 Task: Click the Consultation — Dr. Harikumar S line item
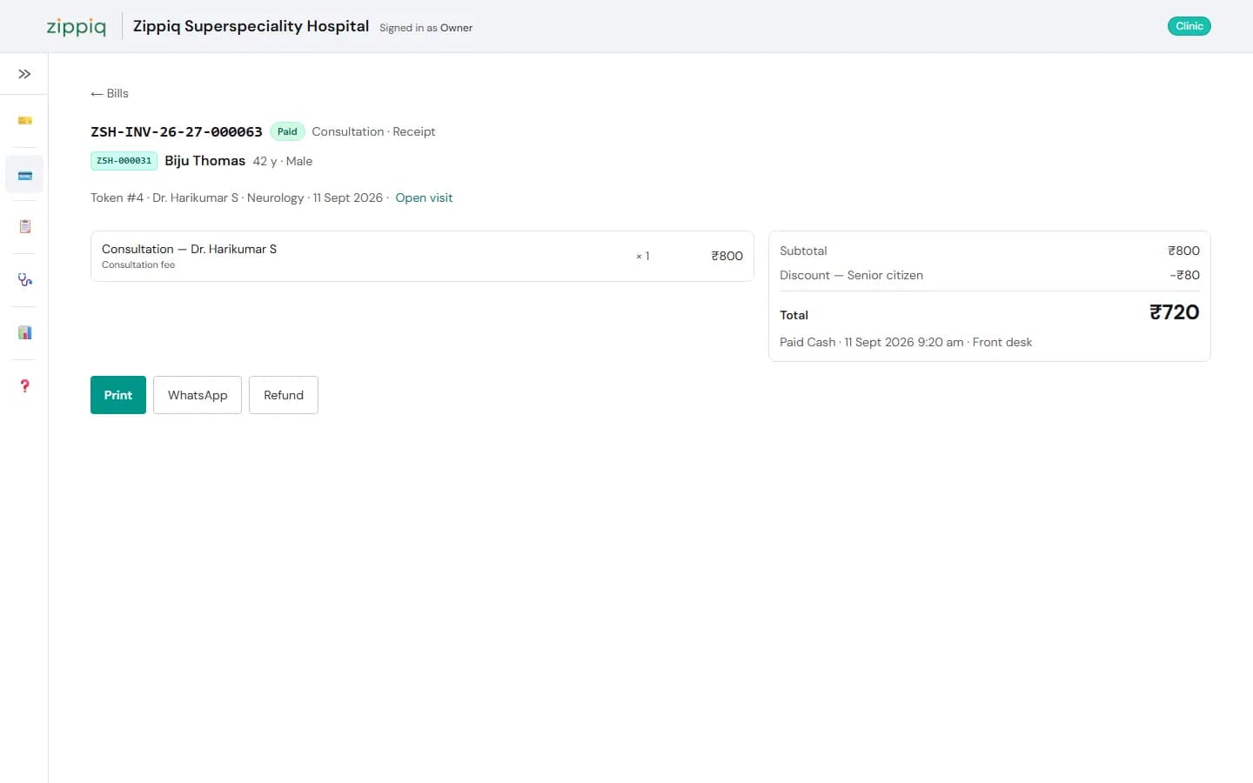click(422, 256)
